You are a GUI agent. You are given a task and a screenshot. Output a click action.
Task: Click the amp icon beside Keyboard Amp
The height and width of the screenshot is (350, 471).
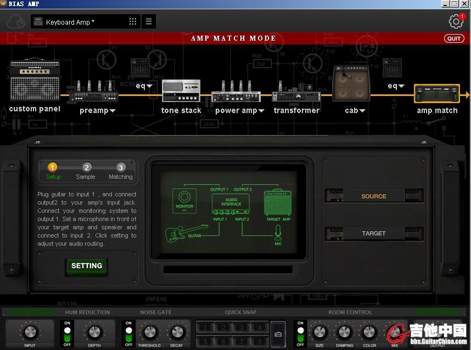point(38,21)
